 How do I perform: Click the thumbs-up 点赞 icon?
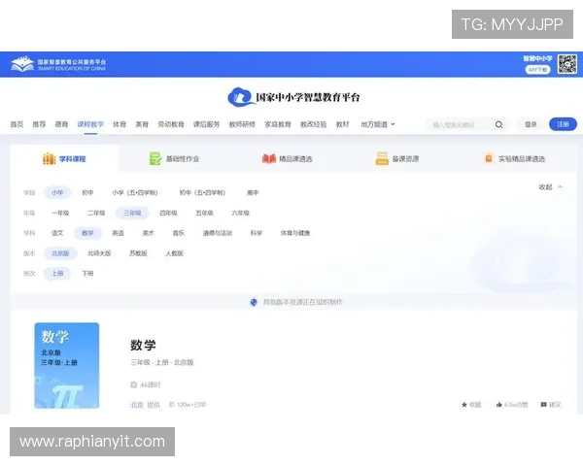click(x=499, y=404)
